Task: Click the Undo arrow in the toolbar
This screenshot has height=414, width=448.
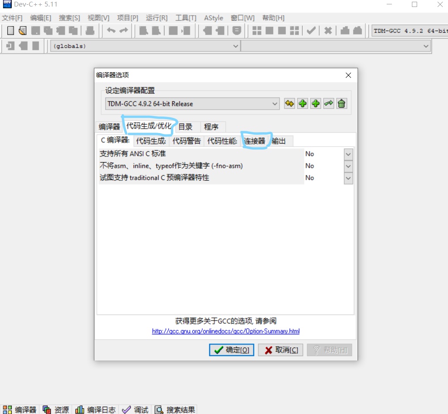Action: (x=111, y=30)
